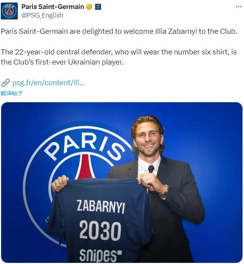The image size is (244, 264).
Task: Click the small PSG affiliate badge
Action: pos(98,7)
